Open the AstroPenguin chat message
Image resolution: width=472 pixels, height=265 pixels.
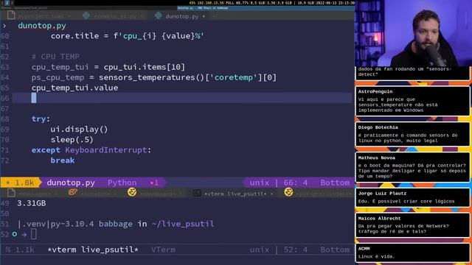[412, 101]
